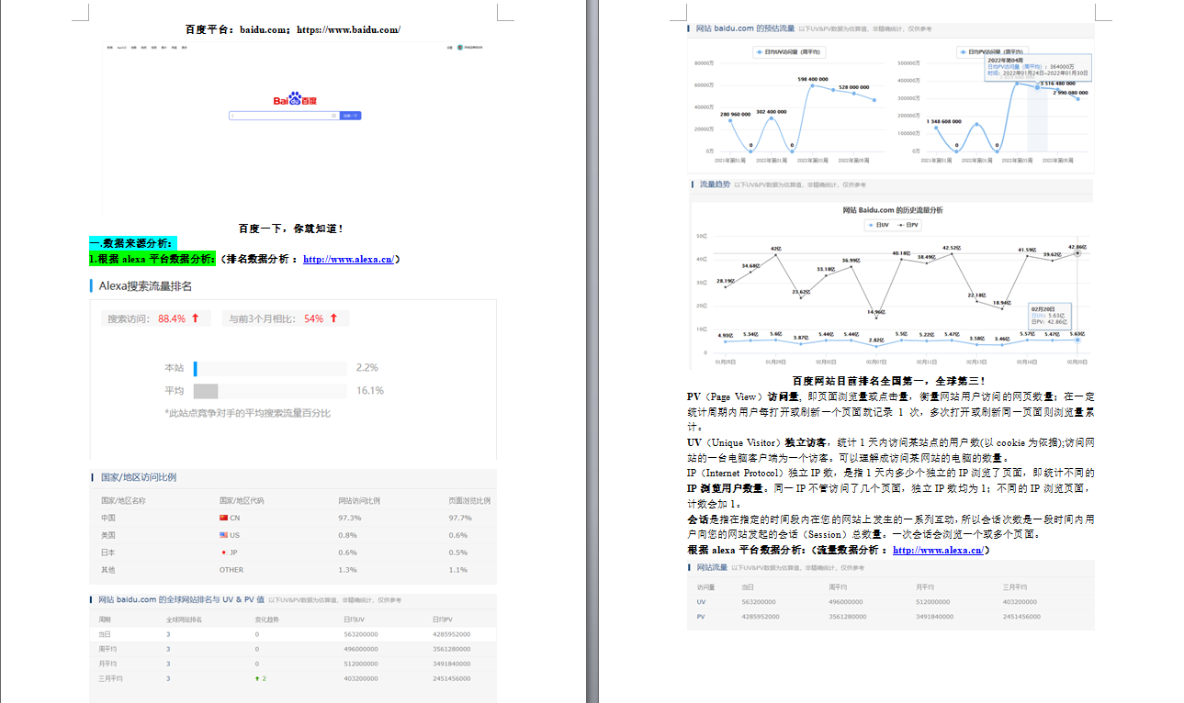Click the 流量趋势 section heading
This screenshot has height=703, width=1184.
point(715,184)
